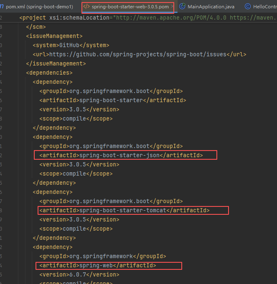The image size is (277, 284).
Task: Click the <issueManagement> opening tag
Action: pyautogui.click(x=54, y=36)
